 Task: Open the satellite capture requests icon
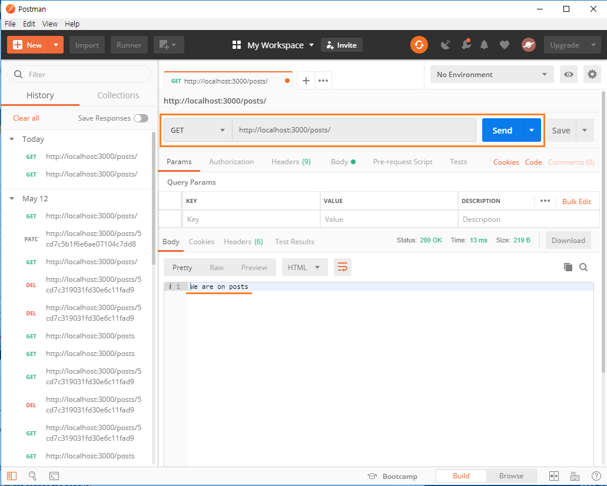(446, 45)
